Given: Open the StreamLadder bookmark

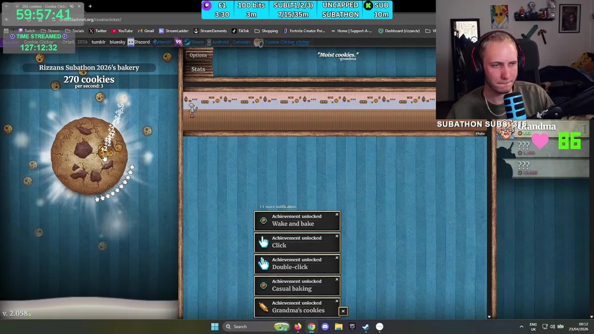Looking at the screenshot, I should [x=174, y=31].
